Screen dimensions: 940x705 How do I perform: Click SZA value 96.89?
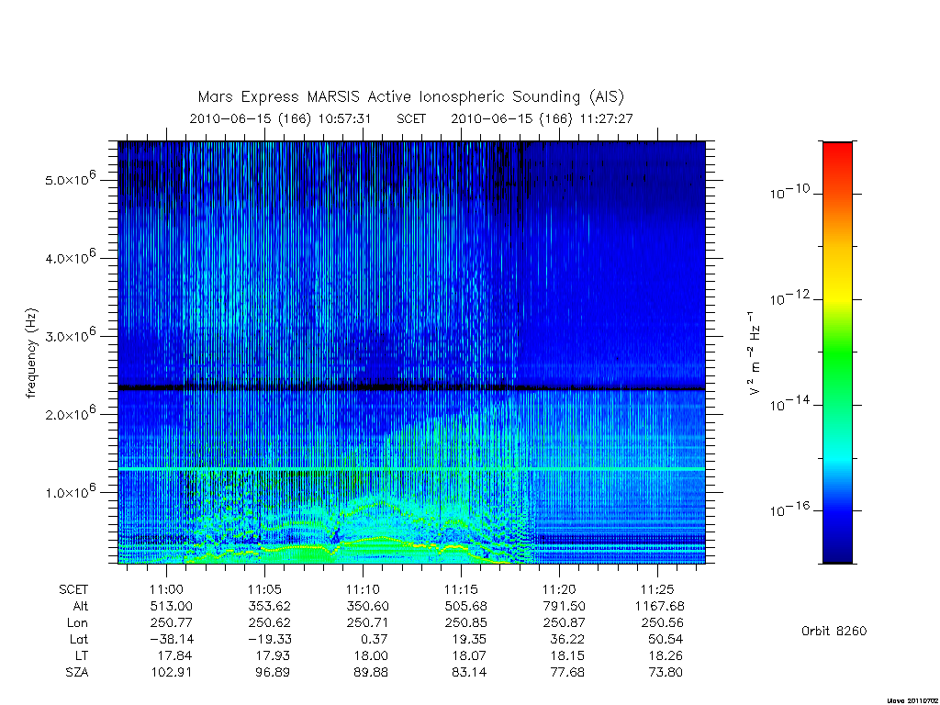[x=273, y=673]
